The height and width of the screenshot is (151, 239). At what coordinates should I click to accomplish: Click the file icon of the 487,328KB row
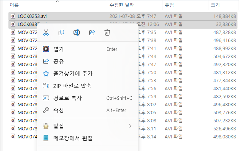click(x=13, y=32)
